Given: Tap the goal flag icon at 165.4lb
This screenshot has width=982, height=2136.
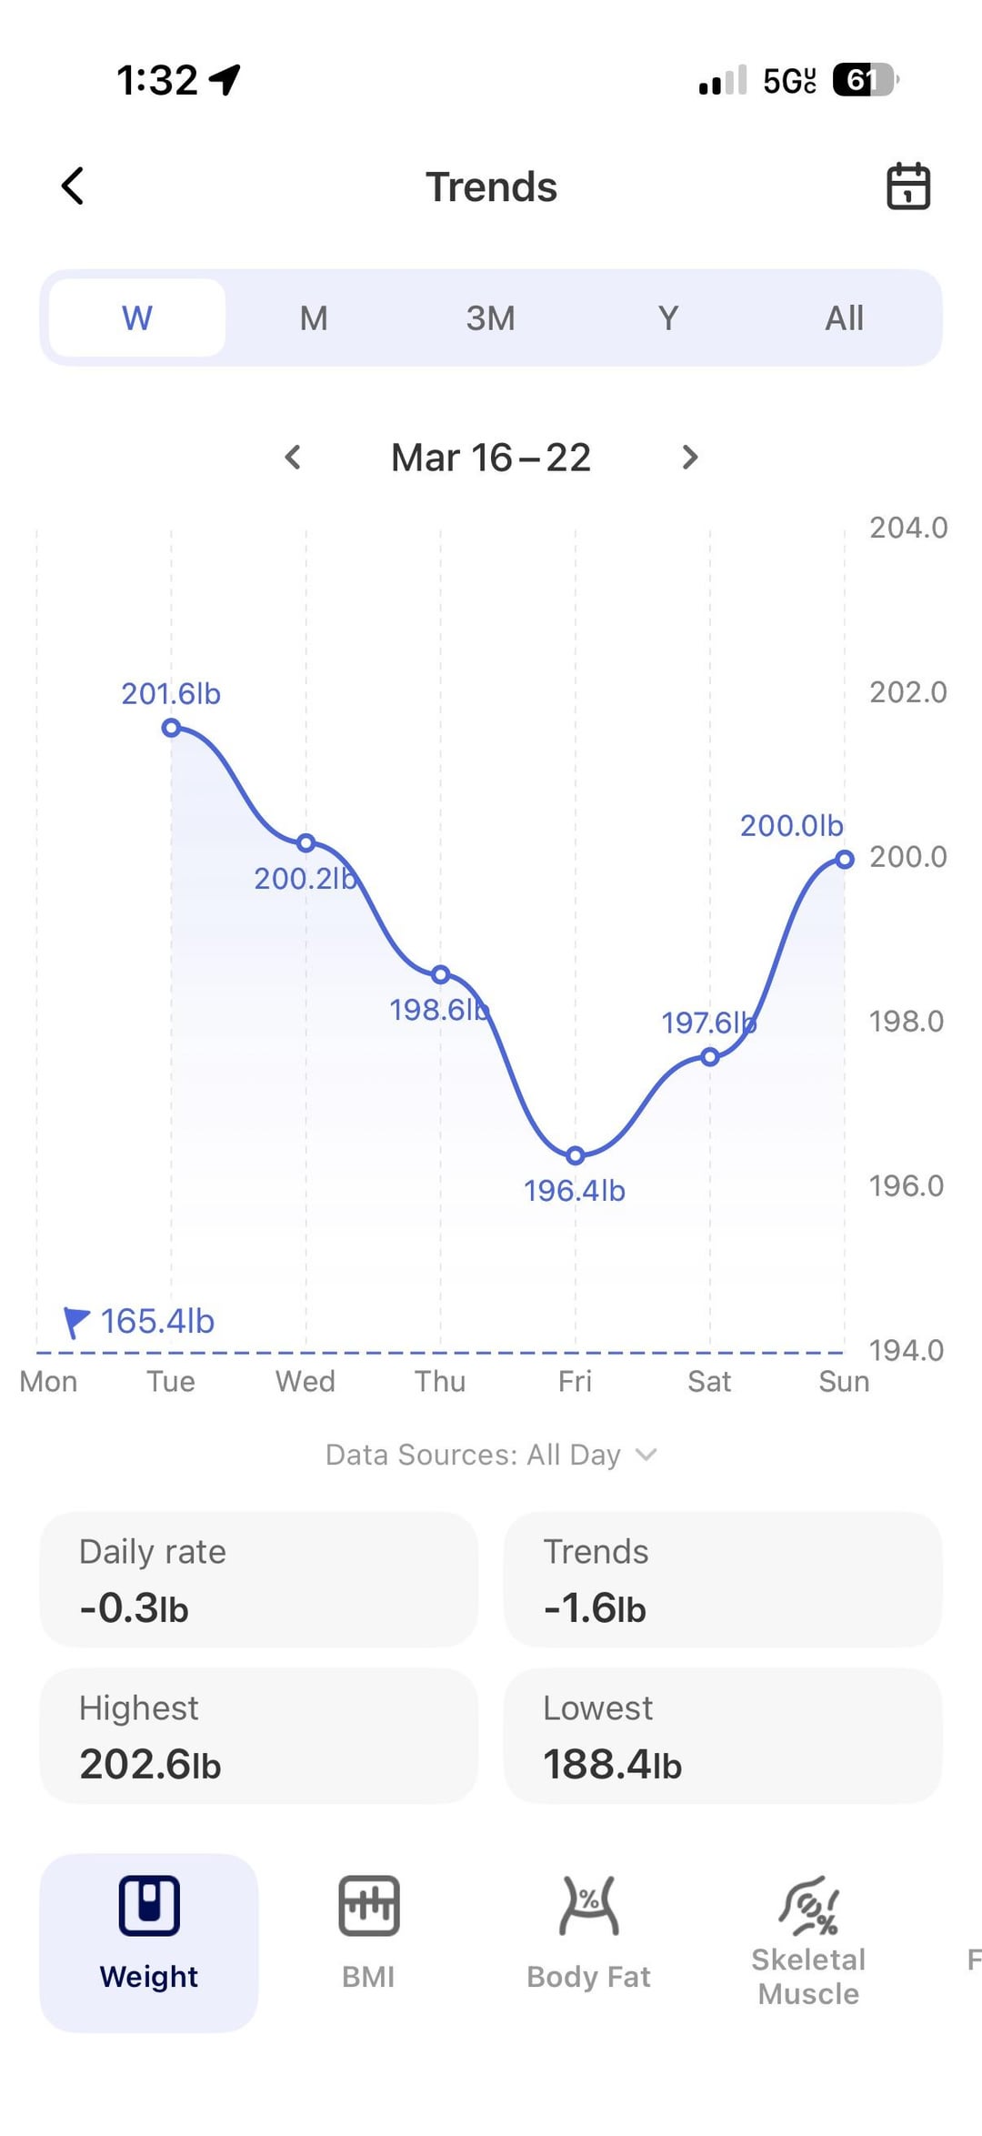Looking at the screenshot, I should [76, 1322].
